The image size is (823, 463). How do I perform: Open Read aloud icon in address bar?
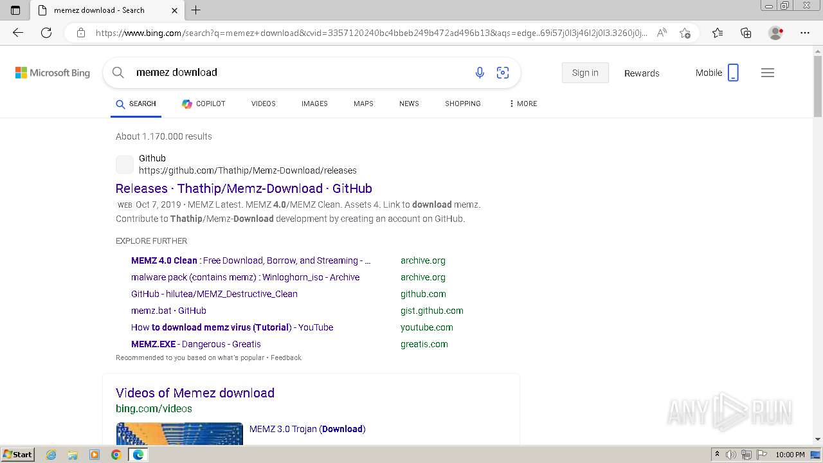[662, 33]
